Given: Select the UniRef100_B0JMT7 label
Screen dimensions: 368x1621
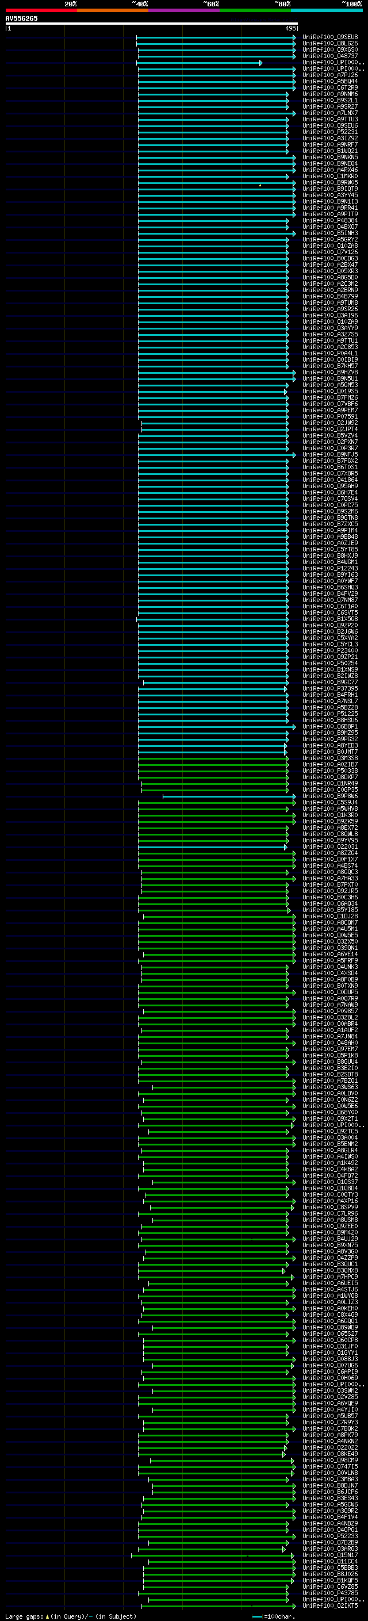Looking at the screenshot, I should tap(330, 752).
